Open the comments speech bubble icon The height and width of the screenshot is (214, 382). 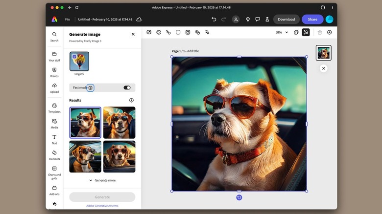(258, 20)
